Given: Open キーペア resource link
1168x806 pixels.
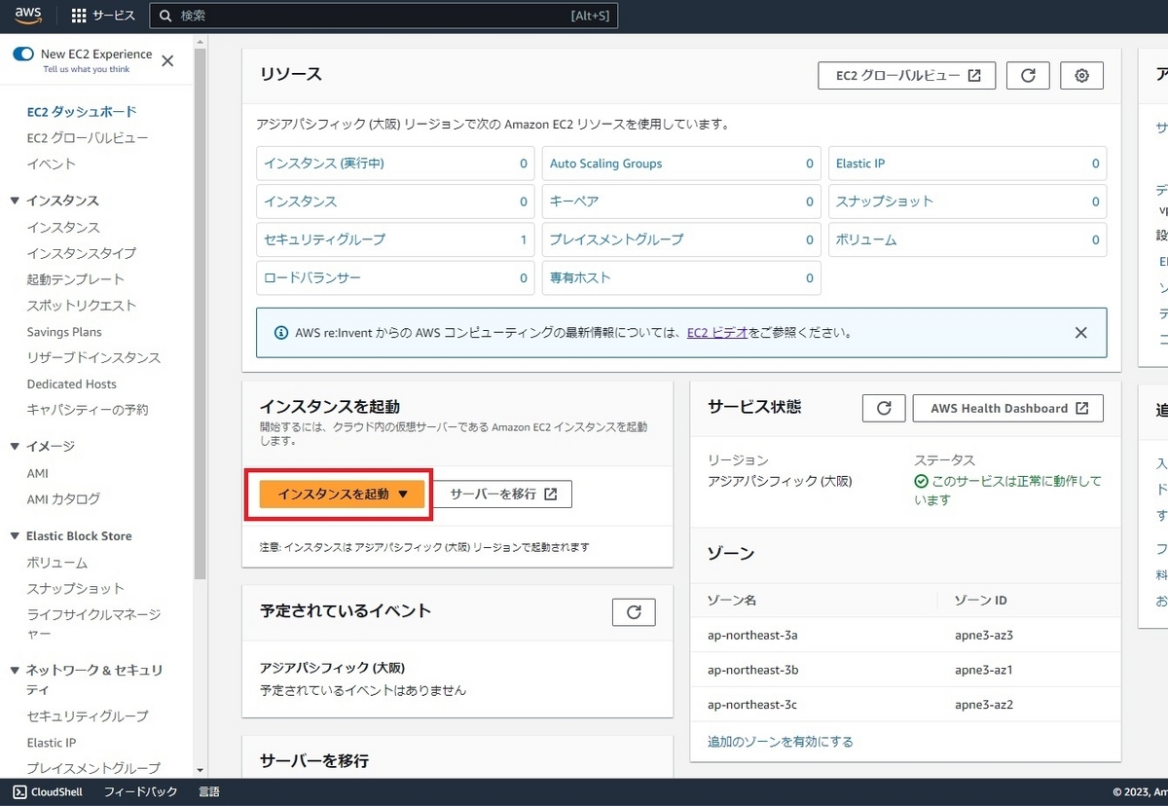Looking at the screenshot, I should coord(574,201).
